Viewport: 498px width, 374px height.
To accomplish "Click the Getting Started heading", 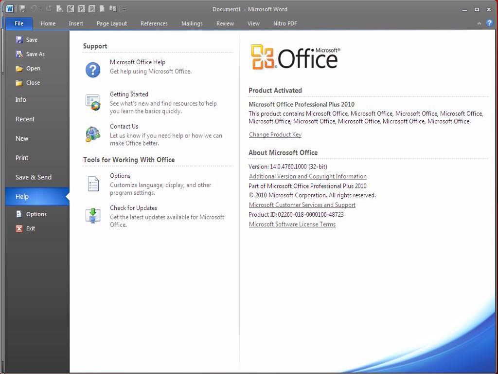I will point(129,94).
